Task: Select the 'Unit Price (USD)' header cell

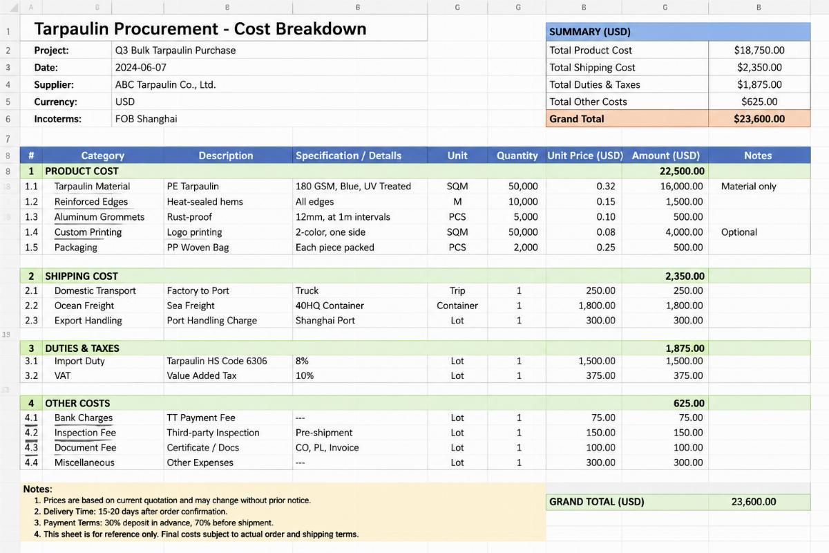Action: [x=585, y=156]
